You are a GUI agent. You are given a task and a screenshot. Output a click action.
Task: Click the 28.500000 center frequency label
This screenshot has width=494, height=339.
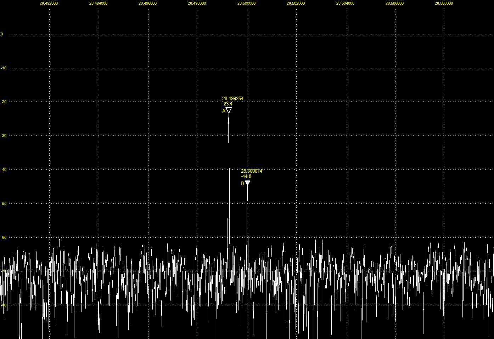[x=246, y=3]
